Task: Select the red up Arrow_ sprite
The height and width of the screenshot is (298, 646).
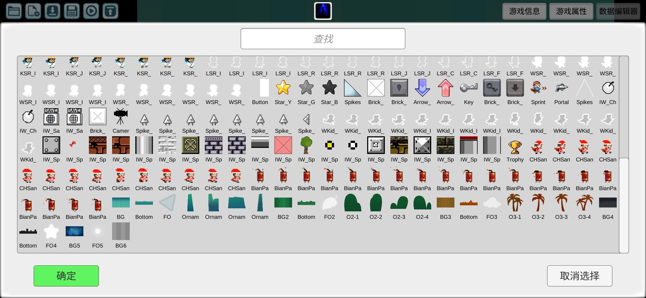Action: pyautogui.click(x=446, y=88)
